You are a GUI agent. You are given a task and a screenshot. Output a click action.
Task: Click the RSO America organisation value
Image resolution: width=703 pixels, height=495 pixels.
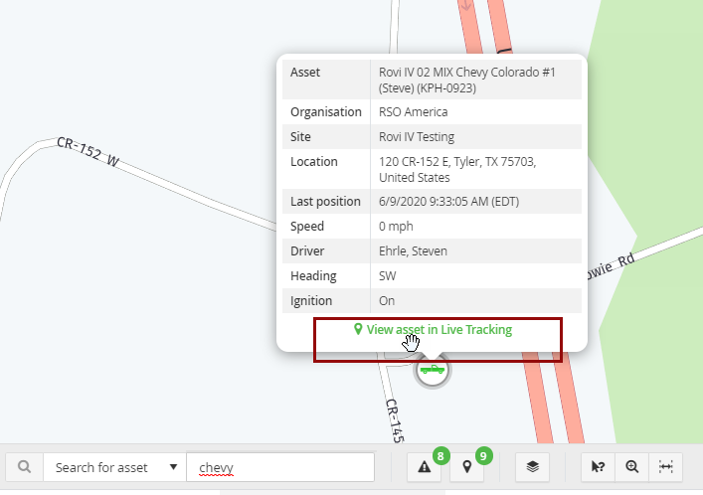coord(413,111)
